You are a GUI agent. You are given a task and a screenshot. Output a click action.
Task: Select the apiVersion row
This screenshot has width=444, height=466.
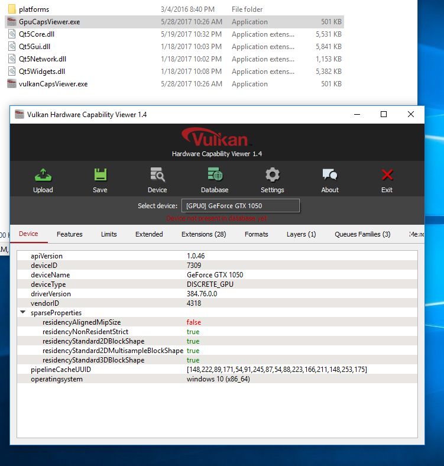pos(217,256)
